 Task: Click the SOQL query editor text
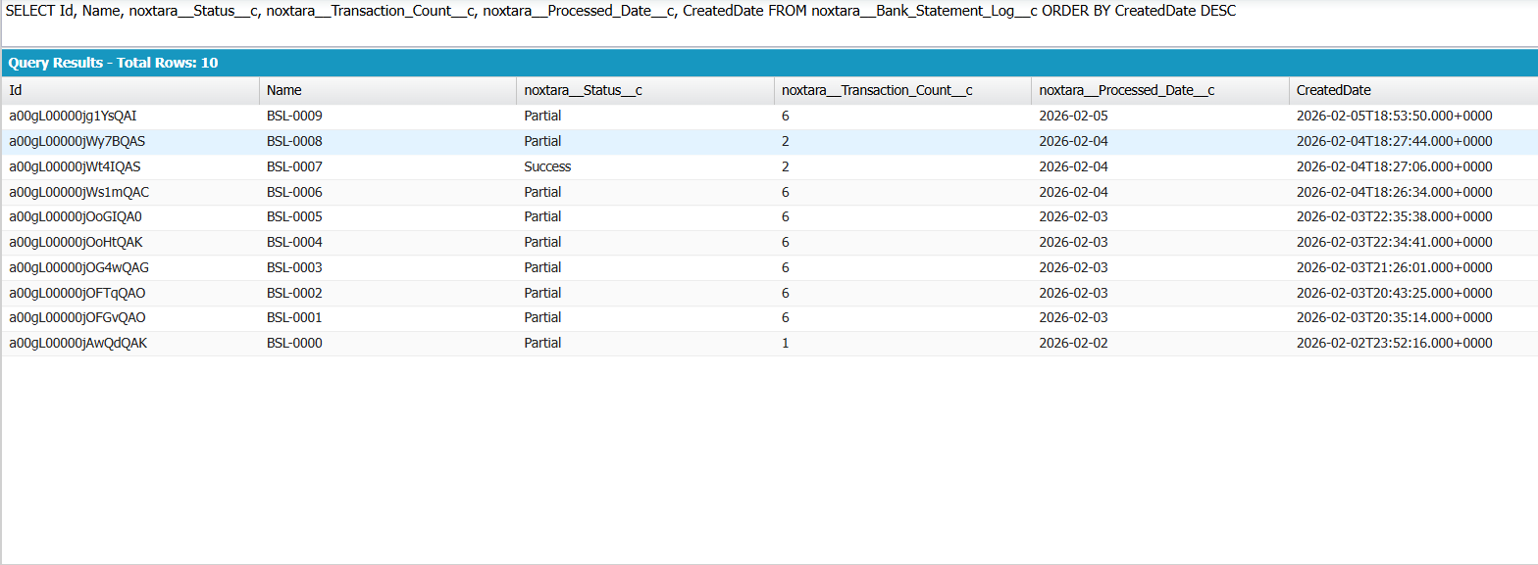click(621, 11)
